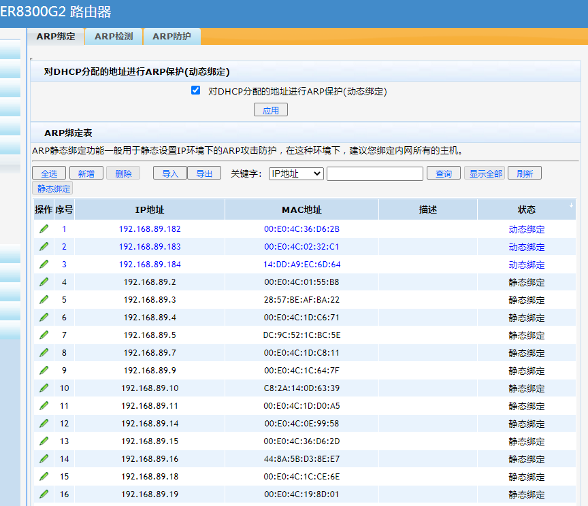Open the IP地址 keyword type dropdown
This screenshot has height=506, width=588.
296,174
